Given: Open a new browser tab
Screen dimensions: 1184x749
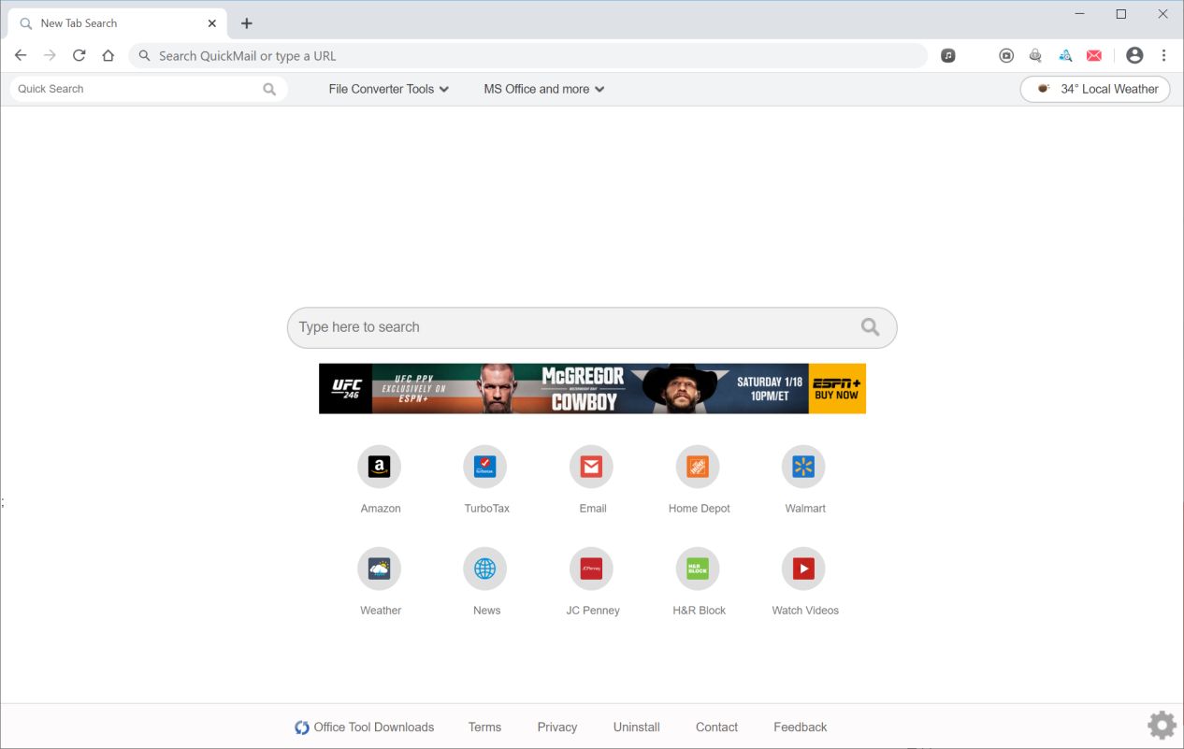Looking at the screenshot, I should coord(247,23).
